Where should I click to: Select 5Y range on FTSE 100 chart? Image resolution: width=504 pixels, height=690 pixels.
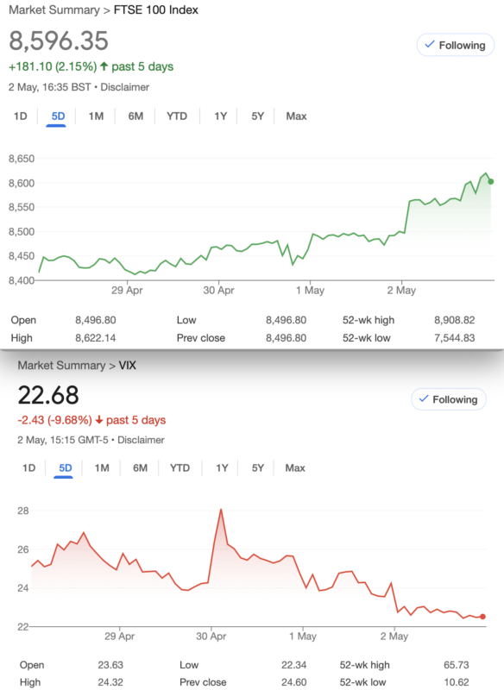coord(257,116)
